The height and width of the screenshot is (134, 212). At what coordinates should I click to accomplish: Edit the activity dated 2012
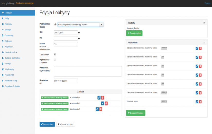point(197,84)
